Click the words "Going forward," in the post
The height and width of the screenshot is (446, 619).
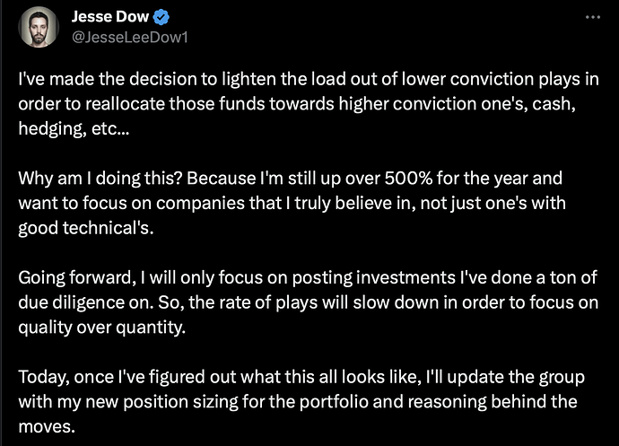pos(74,277)
